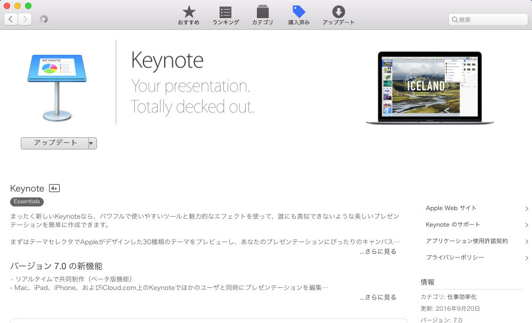The width and height of the screenshot is (532, 323).
Task: Open the Apple Web サイト link
Action: [x=451, y=208]
